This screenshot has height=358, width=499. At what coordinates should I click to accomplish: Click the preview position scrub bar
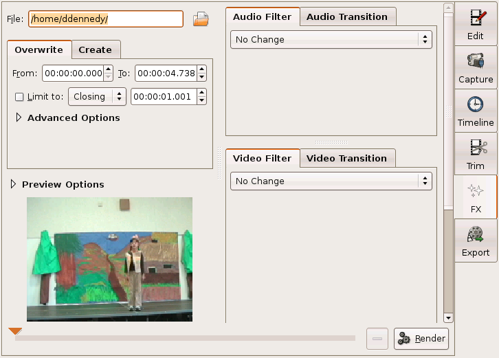tap(184, 338)
